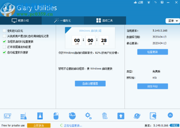Open the software update up-arrow icon
The image size is (180, 128).
(121, 116)
